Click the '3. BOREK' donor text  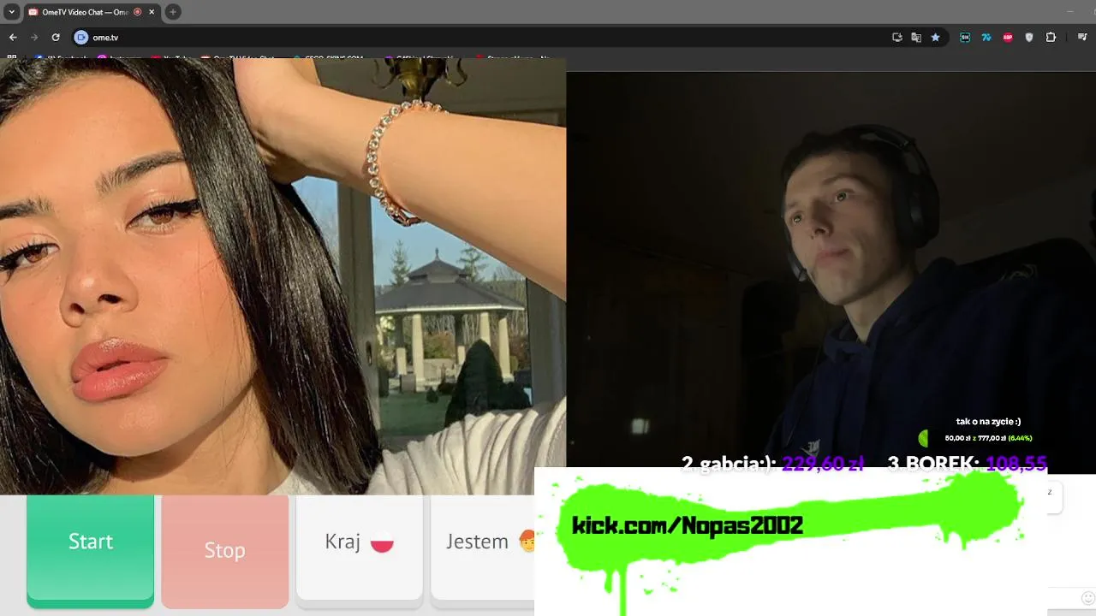[x=933, y=464]
